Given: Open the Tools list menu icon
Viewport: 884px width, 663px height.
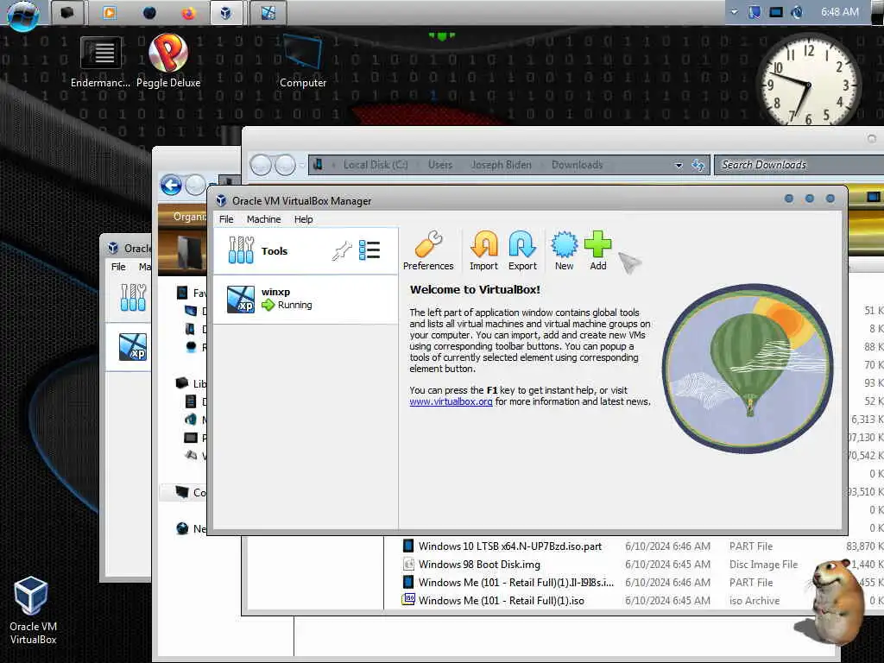Looking at the screenshot, I should (369, 250).
